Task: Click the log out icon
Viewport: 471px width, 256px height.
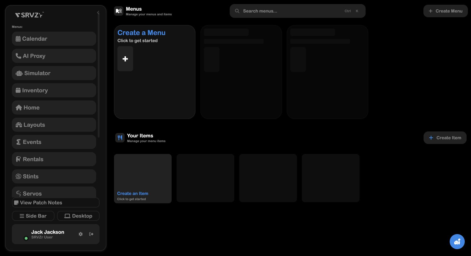Action: 91,234
